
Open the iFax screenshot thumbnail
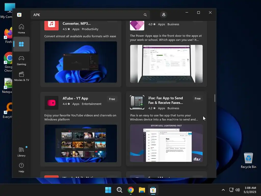166,143
